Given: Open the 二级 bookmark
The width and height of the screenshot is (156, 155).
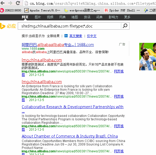Looking at the screenshot, I should 150,10.
